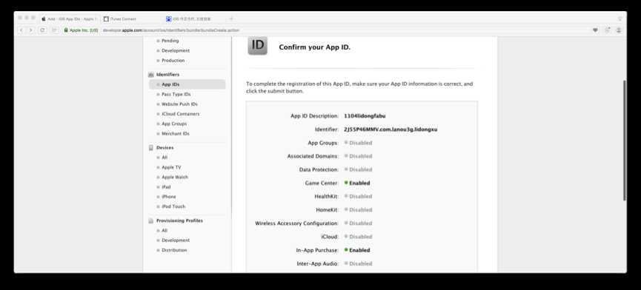Click the Devices section icon

[x=151, y=148]
